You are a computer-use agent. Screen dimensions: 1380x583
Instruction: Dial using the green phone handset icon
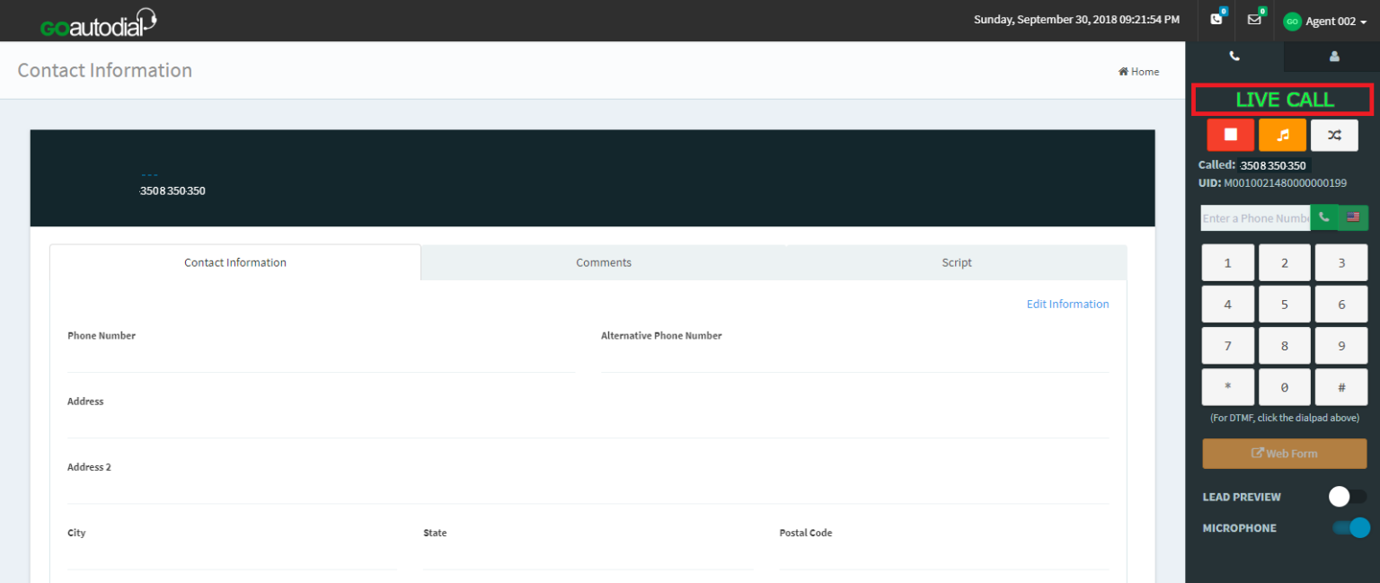point(1323,217)
